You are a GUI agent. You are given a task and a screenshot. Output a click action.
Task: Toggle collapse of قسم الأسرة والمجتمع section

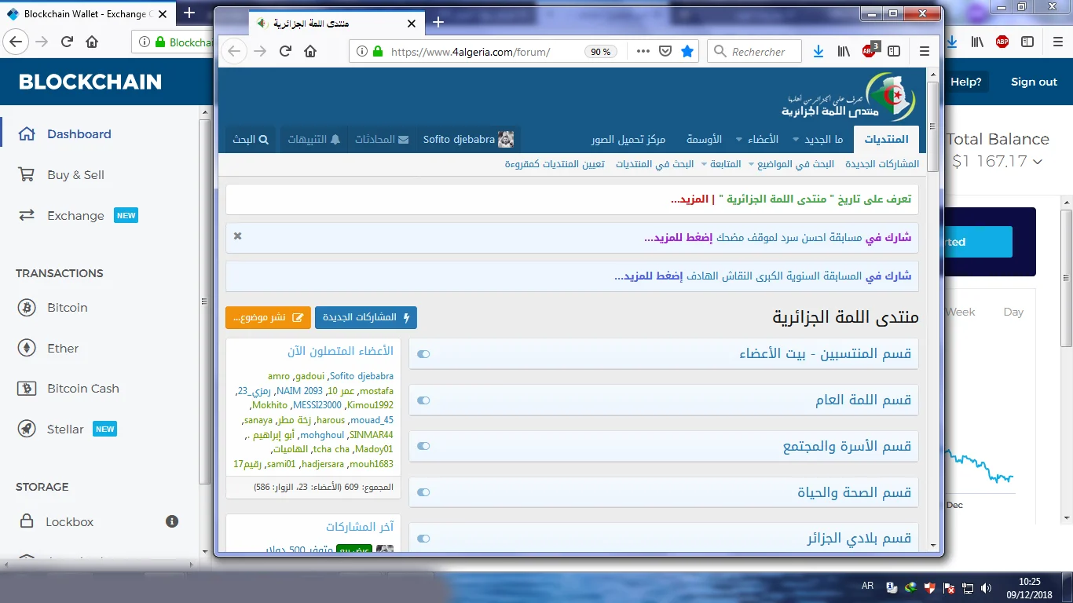(x=423, y=447)
